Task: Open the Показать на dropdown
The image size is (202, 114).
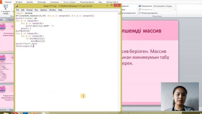Action: click(x=175, y=9)
